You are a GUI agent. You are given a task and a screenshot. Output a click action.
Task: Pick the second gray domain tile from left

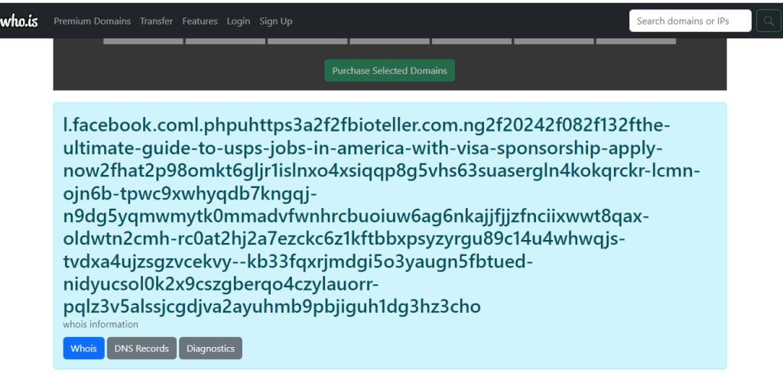[x=225, y=41]
